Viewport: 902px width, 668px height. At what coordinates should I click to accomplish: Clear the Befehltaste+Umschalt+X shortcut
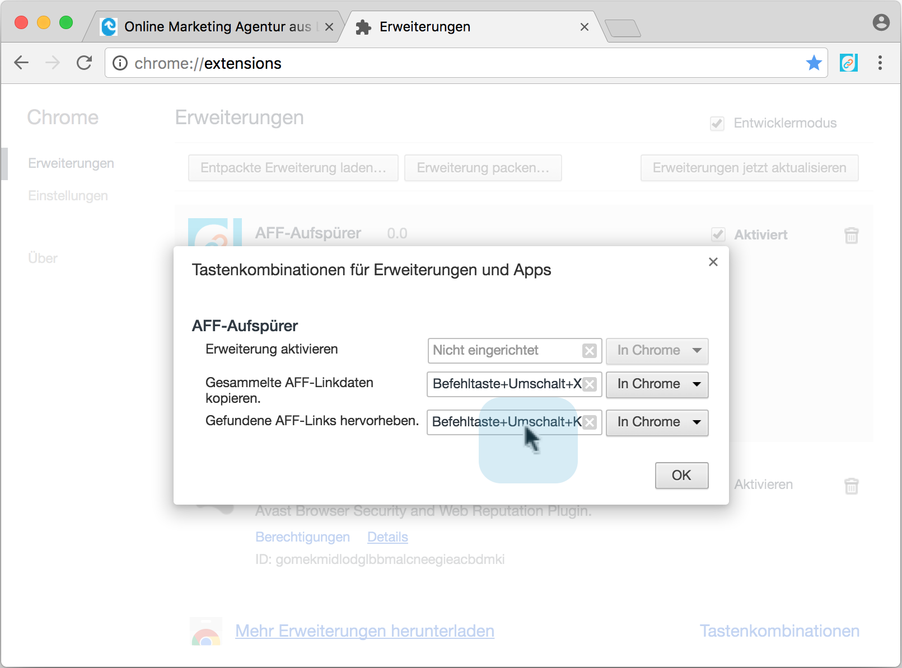click(x=590, y=384)
